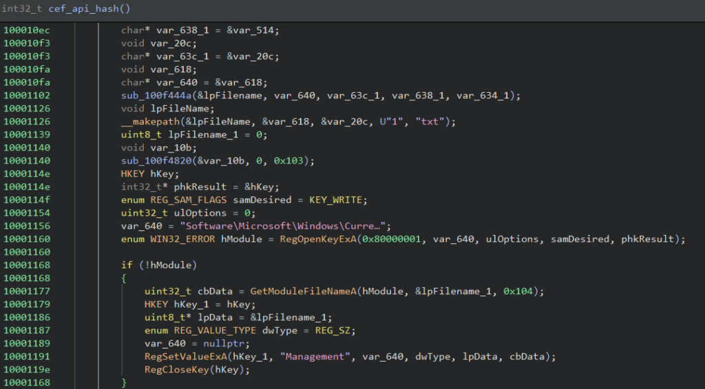Click address 10001187 in the gutter
Viewport: 705px width, 389px height.
(27, 331)
